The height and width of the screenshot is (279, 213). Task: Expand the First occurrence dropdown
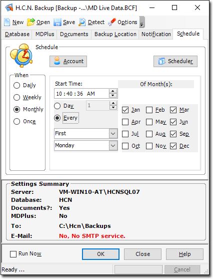point(113,133)
